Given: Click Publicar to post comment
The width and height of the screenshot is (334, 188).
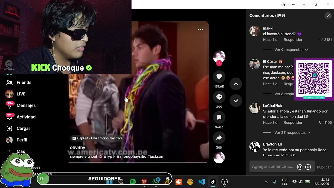Looking at the screenshot, I should click(x=324, y=167).
